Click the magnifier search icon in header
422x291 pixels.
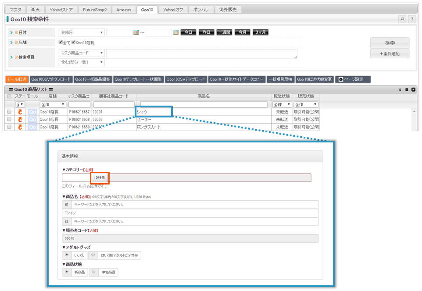(x=402, y=19)
